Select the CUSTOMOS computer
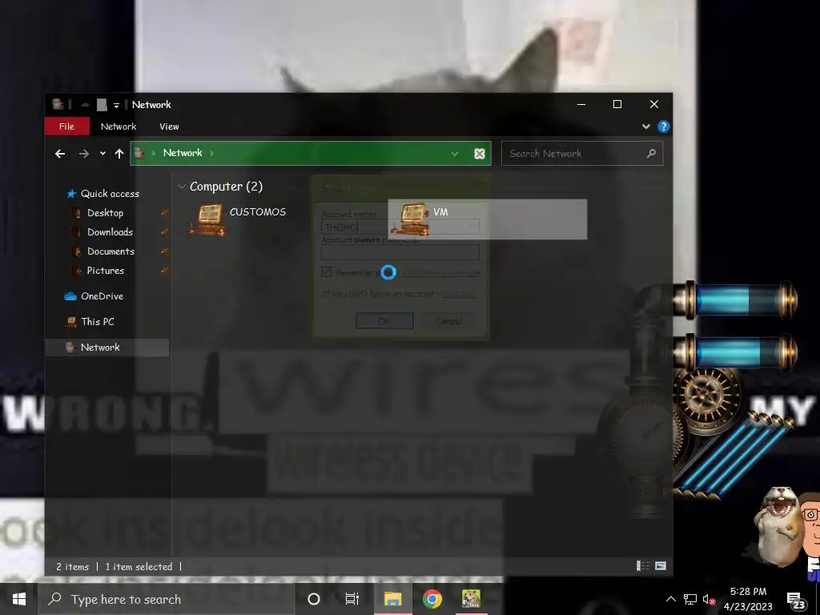This screenshot has height=615, width=820. (x=238, y=219)
